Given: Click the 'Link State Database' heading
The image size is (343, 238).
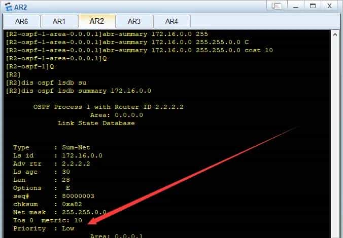Looking at the screenshot, I should click(x=96, y=123).
